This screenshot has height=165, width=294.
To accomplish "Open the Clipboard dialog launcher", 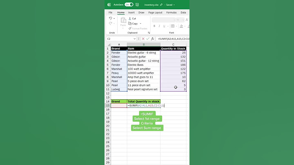I will (149, 33).
